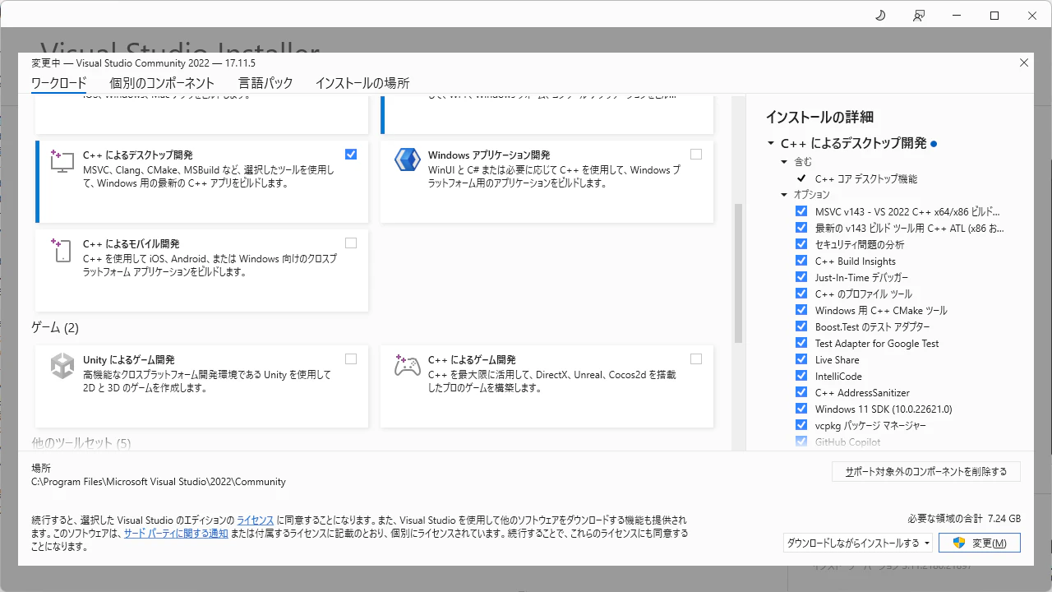The image size is (1052, 592).
Task: Click the C++ desktop development workload icon
Action: [x=62, y=160]
